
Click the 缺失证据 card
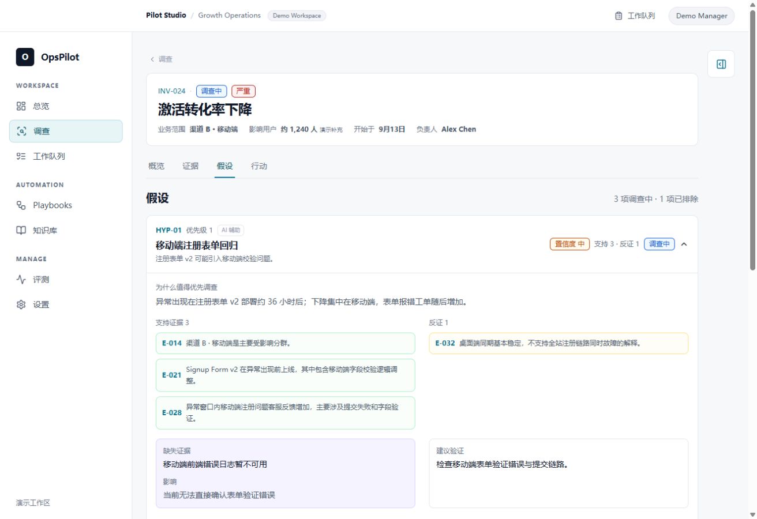[x=285, y=473]
